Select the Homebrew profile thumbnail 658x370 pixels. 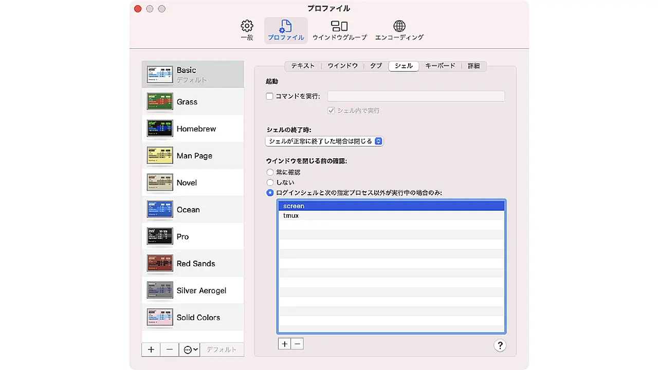(159, 128)
